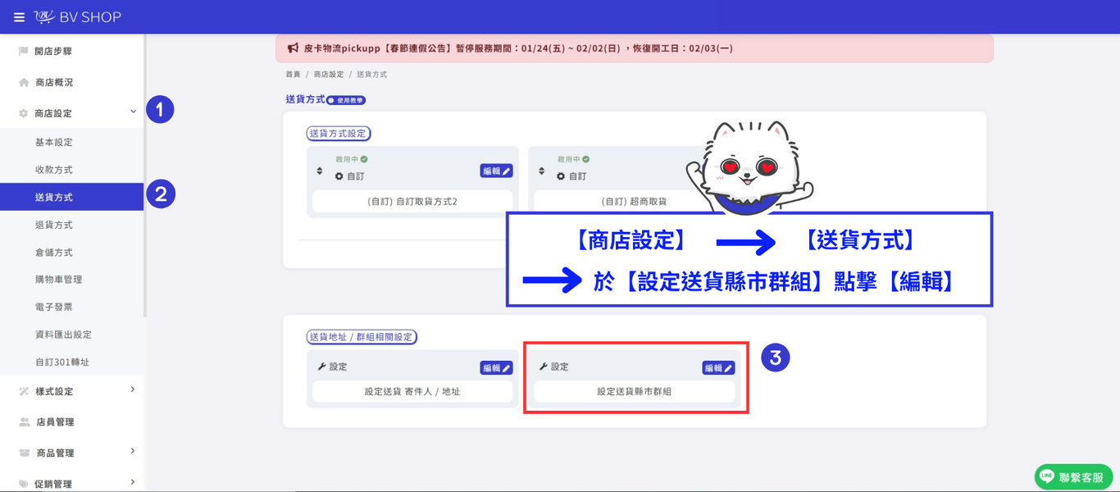Click the sort handle of the 超商取貨 card
The image size is (1120, 492).
[x=541, y=171]
